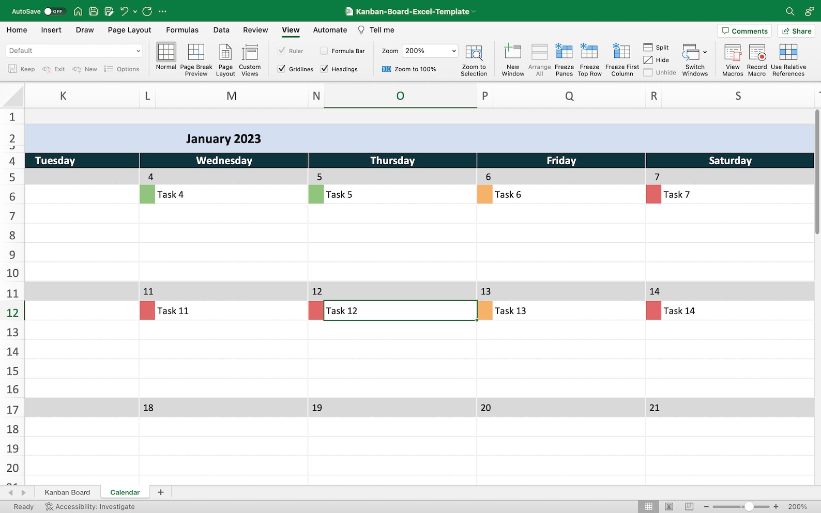The width and height of the screenshot is (821, 513).
Task: Switch to Page Layout view in ribbon
Action: coord(225,60)
